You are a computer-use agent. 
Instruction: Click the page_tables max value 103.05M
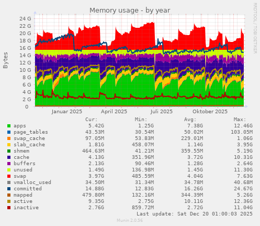242,132
